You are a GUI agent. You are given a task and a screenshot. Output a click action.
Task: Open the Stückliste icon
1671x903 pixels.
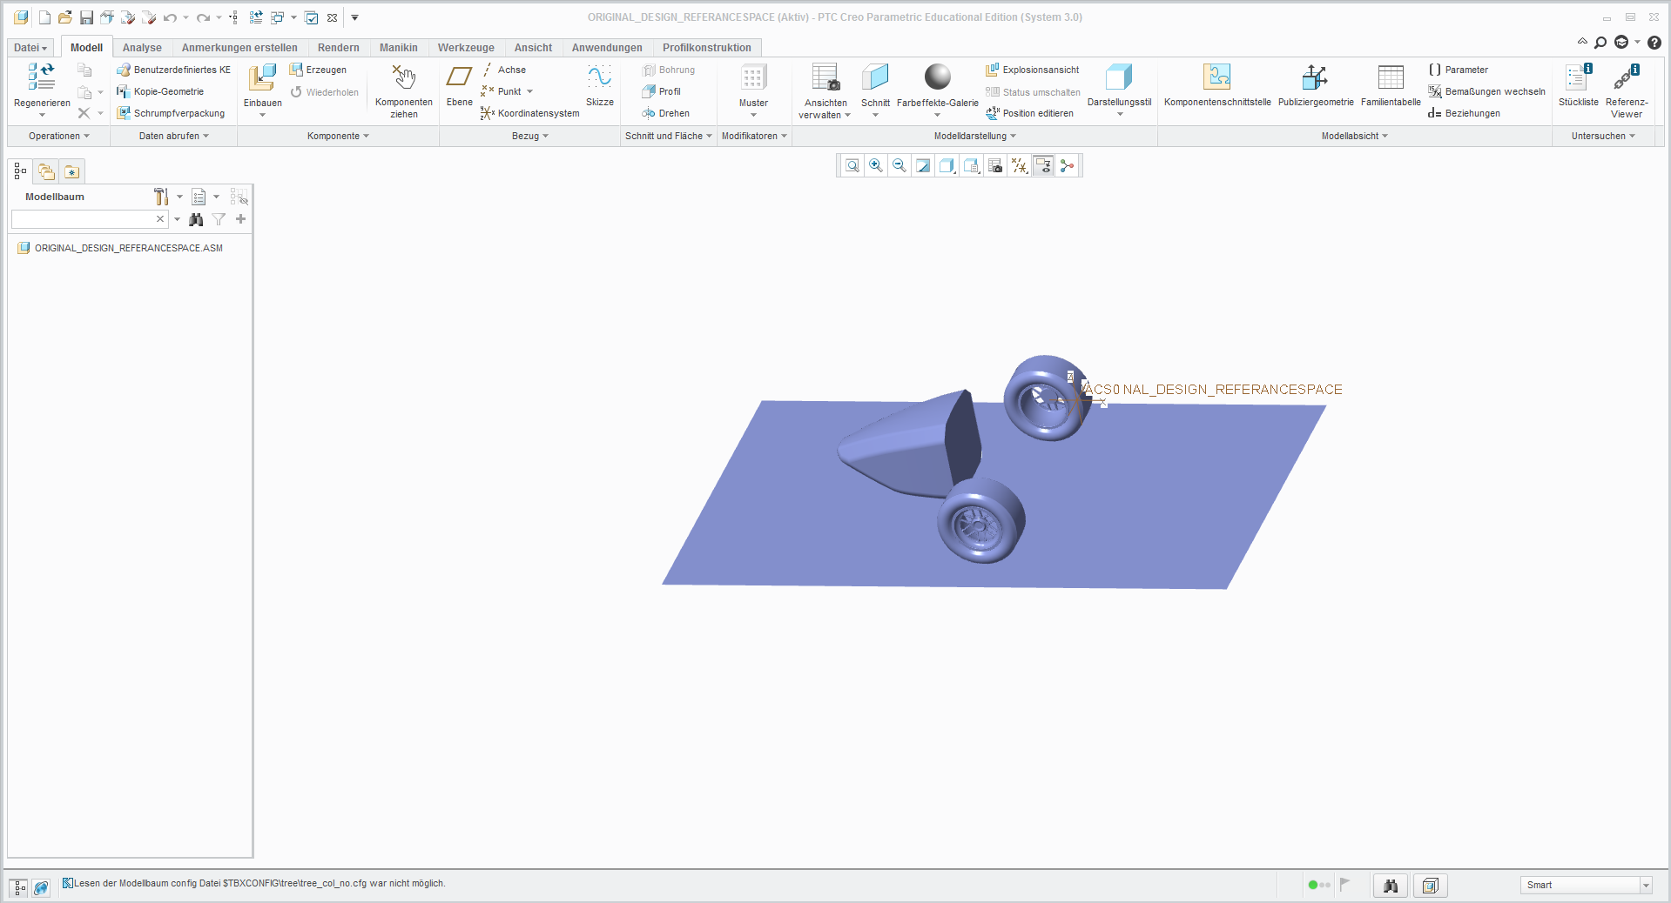click(1578, 77)
